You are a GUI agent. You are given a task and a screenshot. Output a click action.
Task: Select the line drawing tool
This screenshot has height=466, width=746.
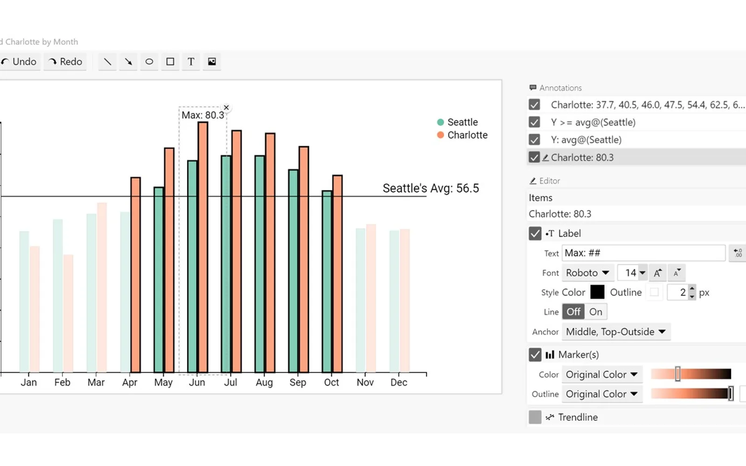point(107,62)
